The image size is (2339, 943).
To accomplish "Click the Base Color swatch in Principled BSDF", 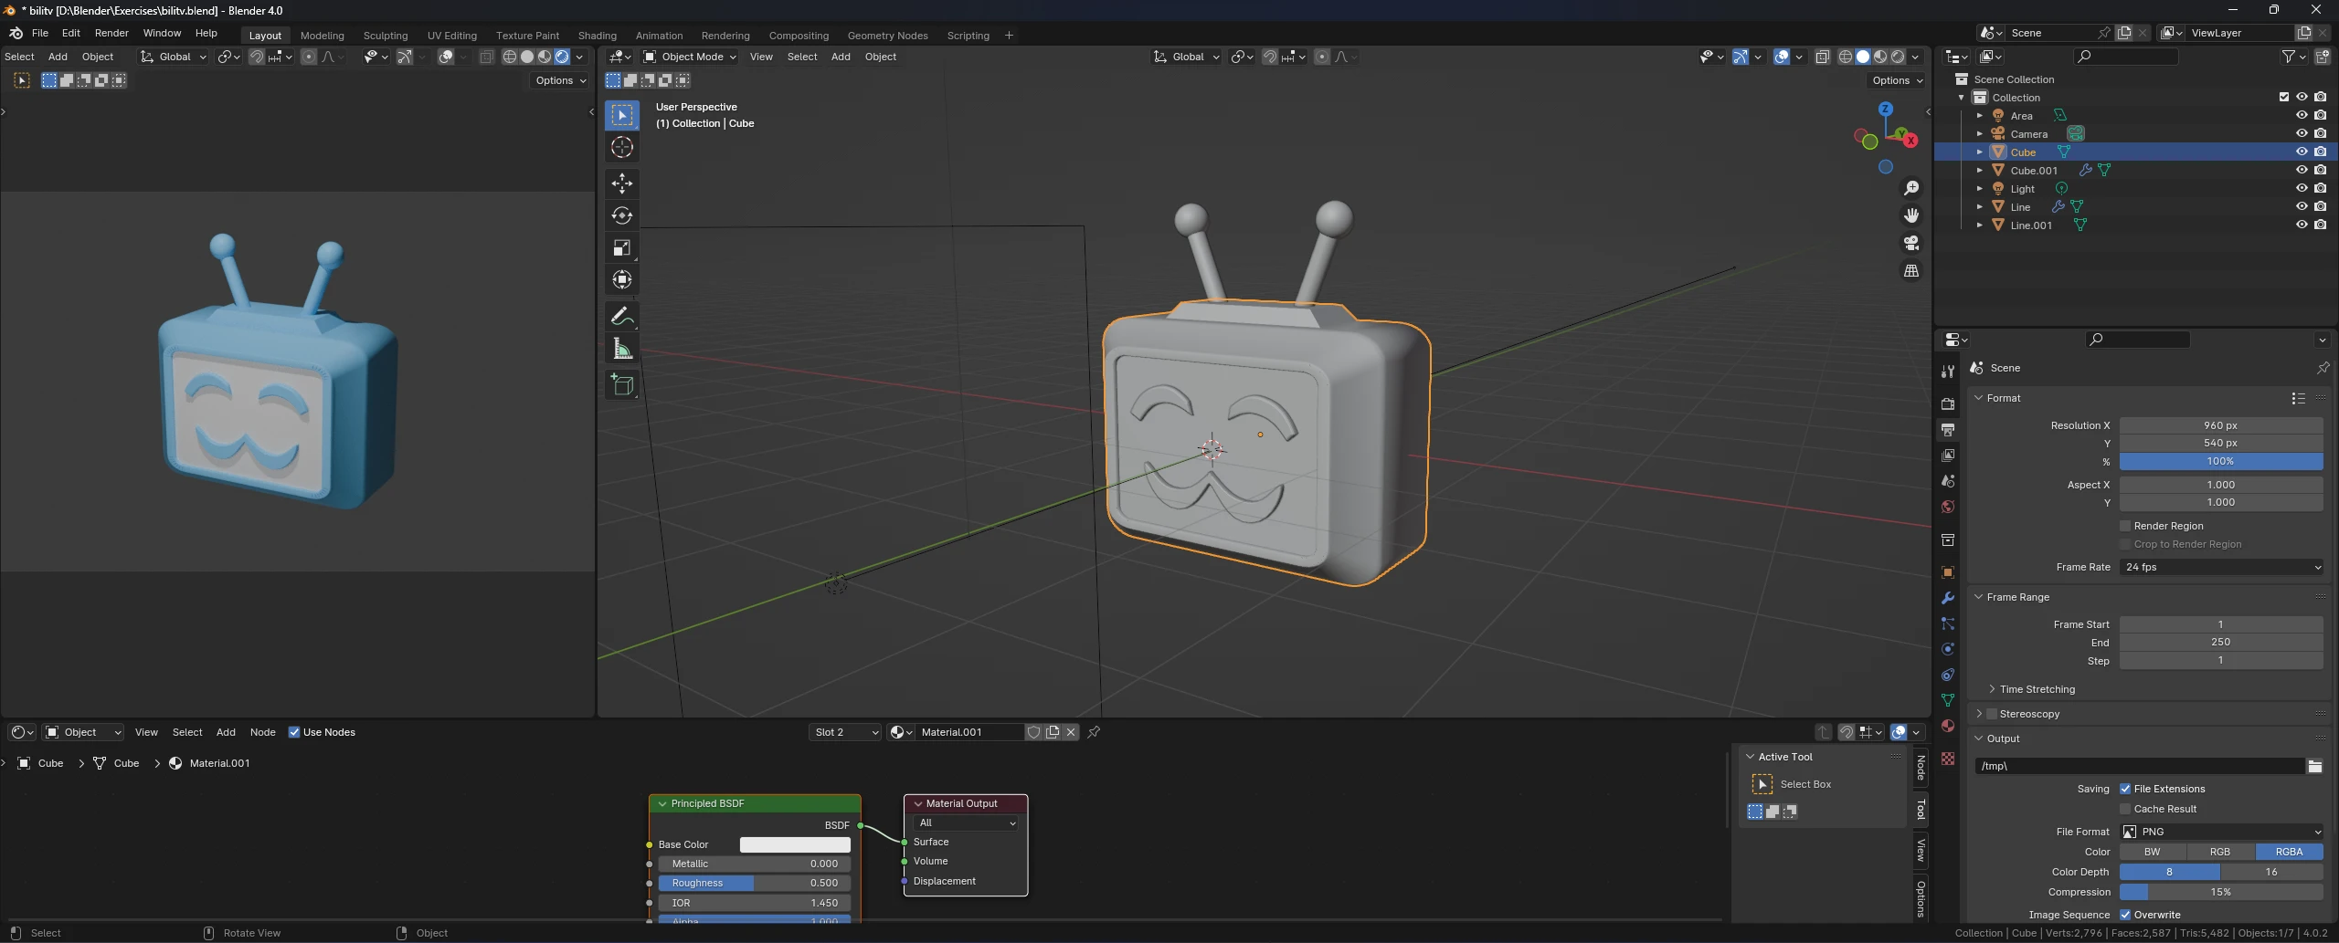I will pos(795,845).
